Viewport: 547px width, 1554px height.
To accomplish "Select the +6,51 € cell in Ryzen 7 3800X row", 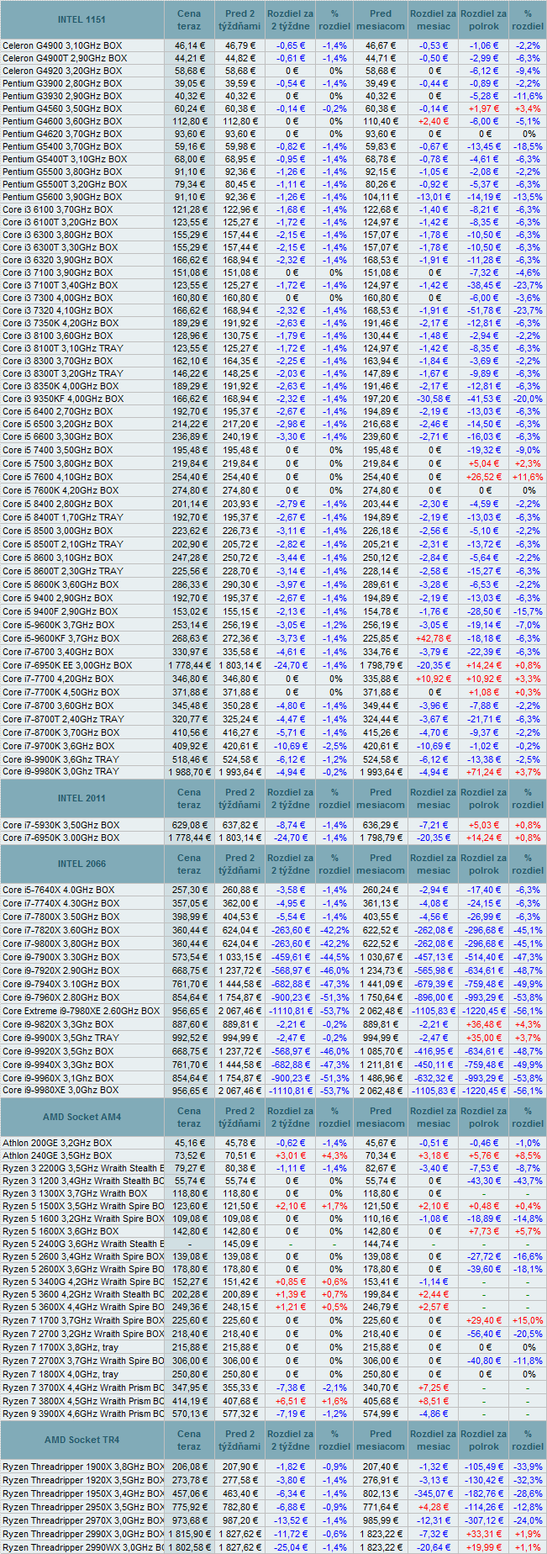I will click(291, 1400).
